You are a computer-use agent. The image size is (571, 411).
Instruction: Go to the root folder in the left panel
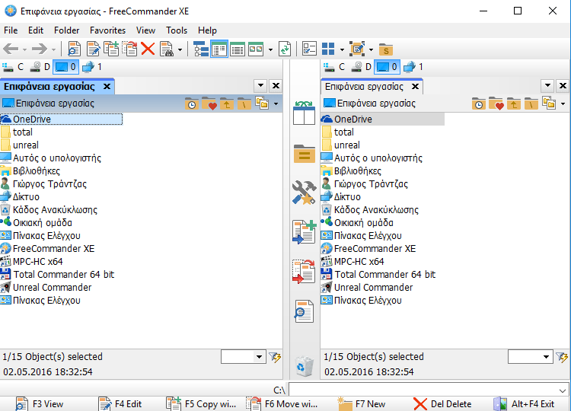coord(244,104)
